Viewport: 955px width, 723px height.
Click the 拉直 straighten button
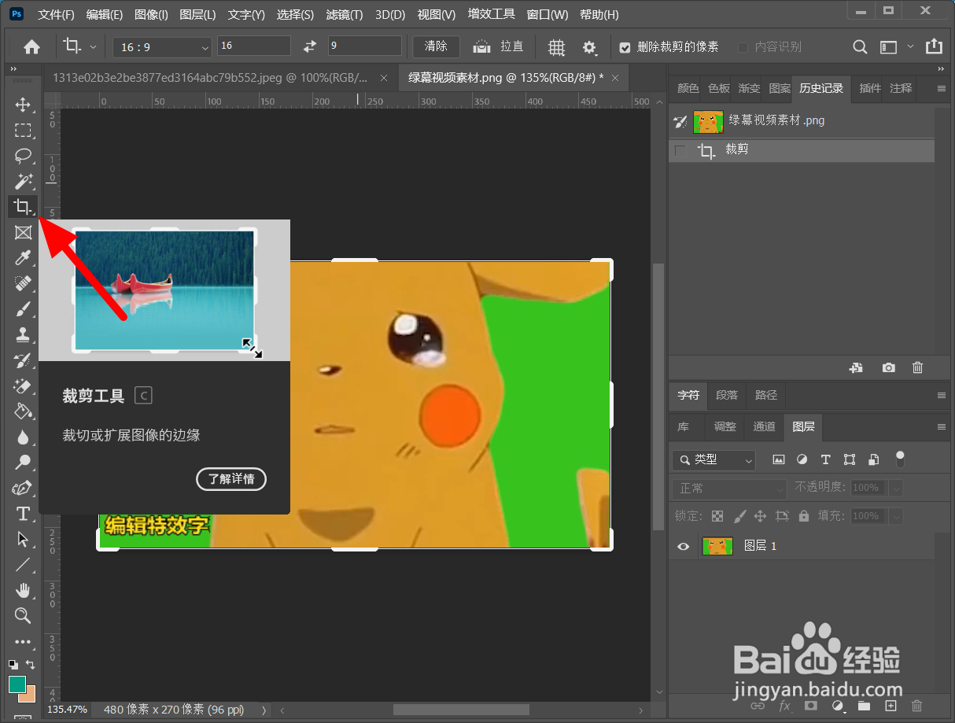pos(499,46)
